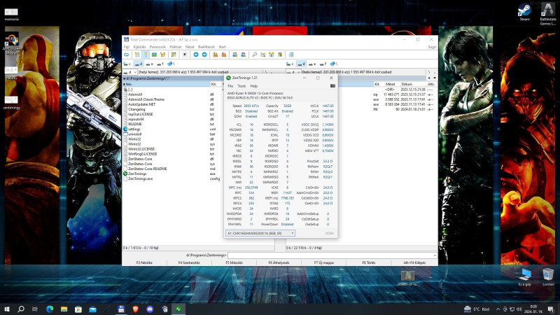The height and width of the screenshot is (315, 560).
Task: Click the screenshot camera icon in ZenTimings
Action: [x=332, y=85]
